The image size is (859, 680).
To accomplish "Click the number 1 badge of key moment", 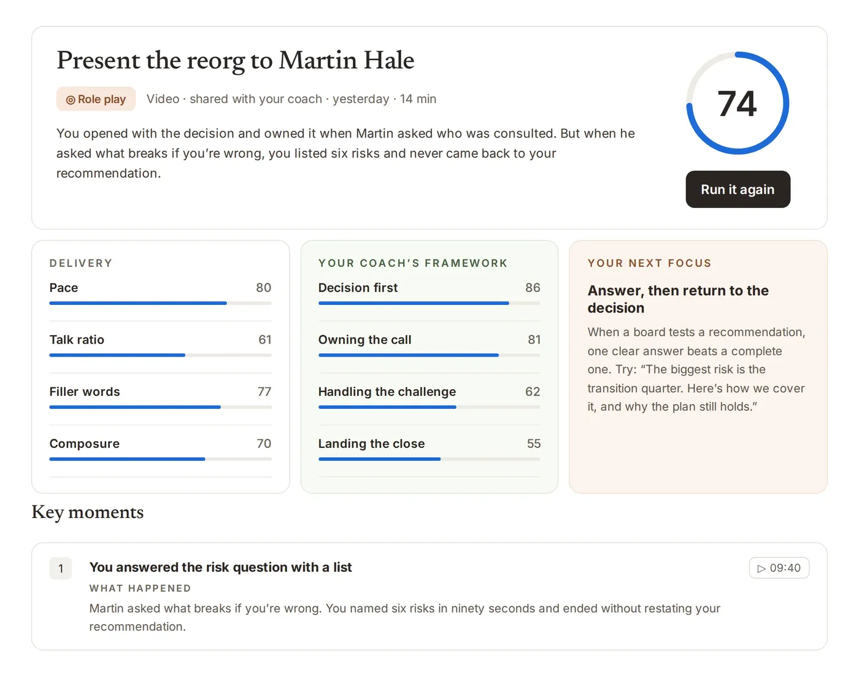I will coord(61,568).
